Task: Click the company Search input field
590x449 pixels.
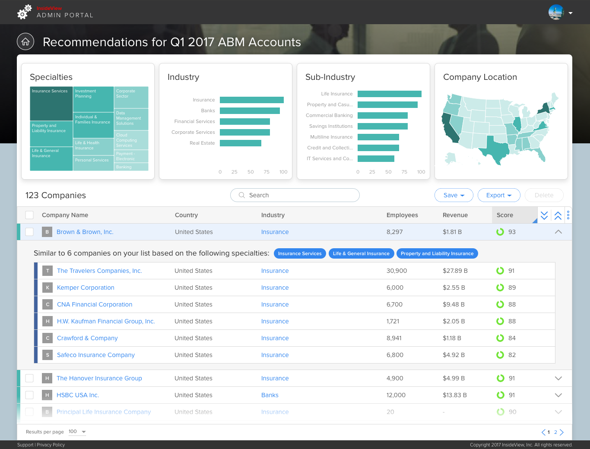Action: (x=295, y=195)
